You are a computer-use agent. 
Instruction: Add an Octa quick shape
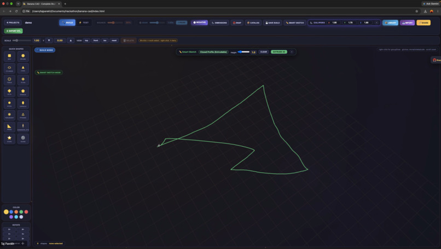coord(9,92)
